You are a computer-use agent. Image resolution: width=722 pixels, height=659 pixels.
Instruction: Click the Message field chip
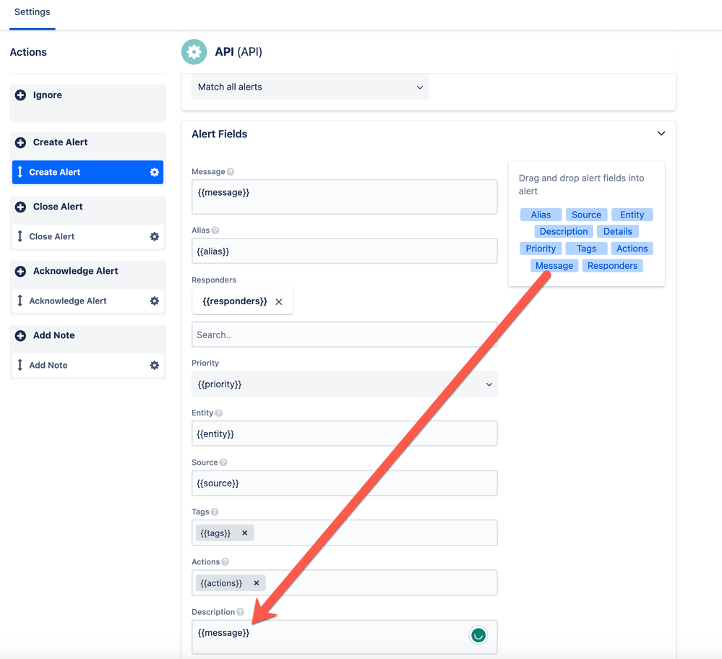coord(554,266)
